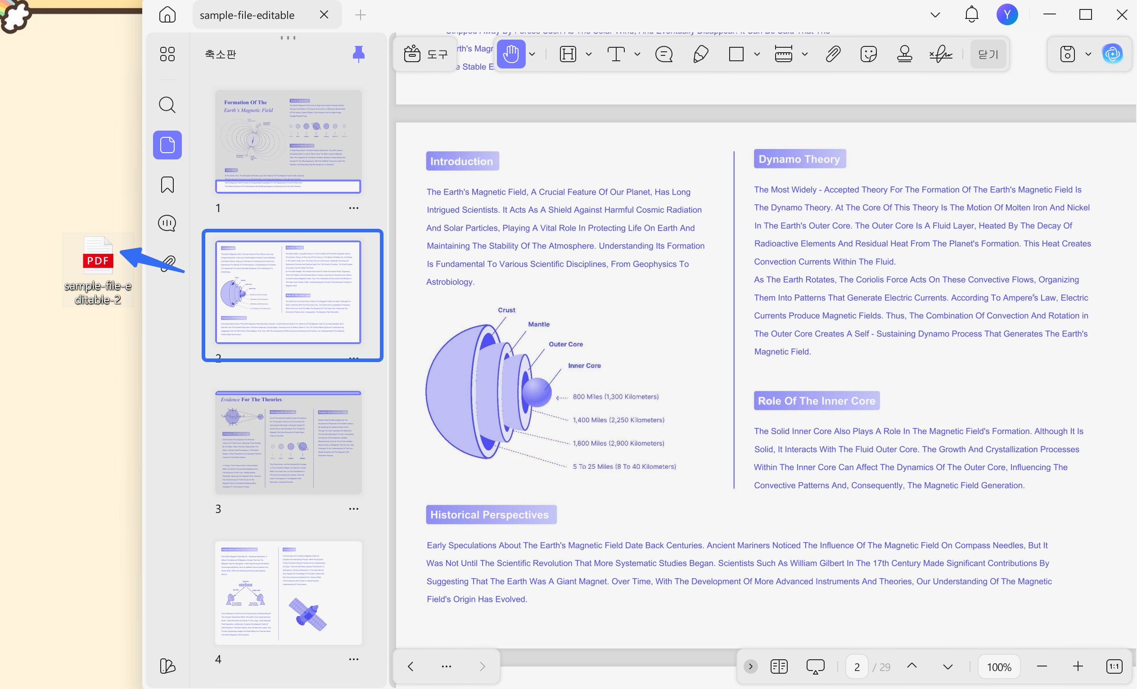This screenshot has width=1137, height=689.
Task: Set actual size 1:1 view
Action: tap(1114, 666)
